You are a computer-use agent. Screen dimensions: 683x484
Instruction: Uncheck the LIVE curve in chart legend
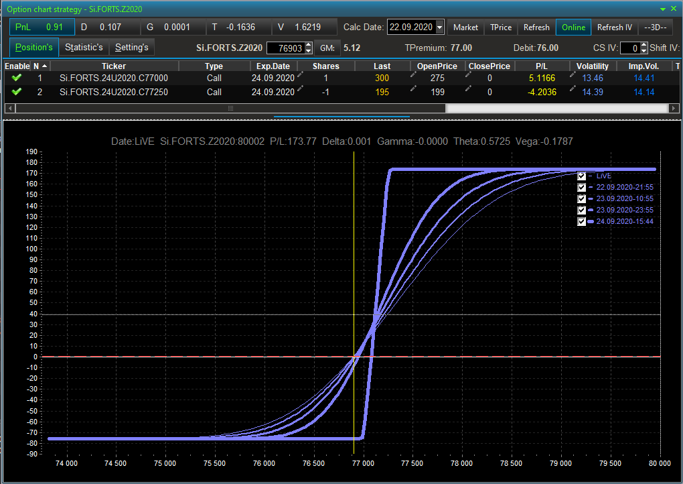(x=582, y=176)
